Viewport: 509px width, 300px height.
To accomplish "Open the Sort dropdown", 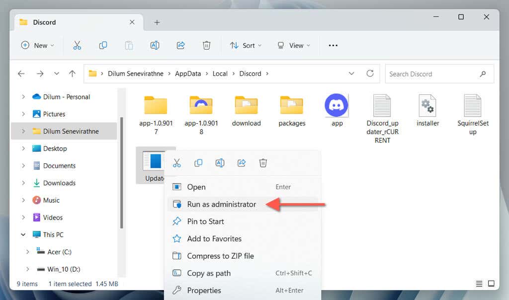I will (x=246, y=45).
